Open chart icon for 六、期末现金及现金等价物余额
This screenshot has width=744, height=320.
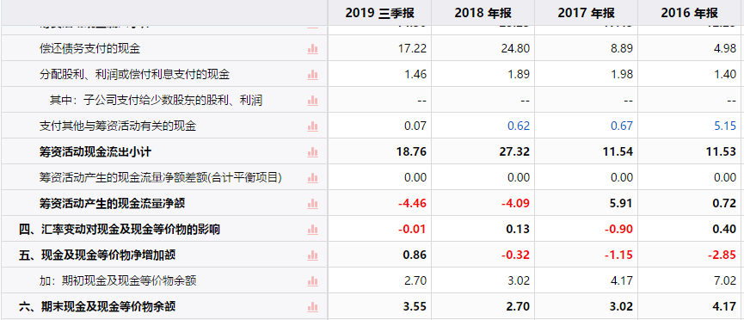point(312,307)
